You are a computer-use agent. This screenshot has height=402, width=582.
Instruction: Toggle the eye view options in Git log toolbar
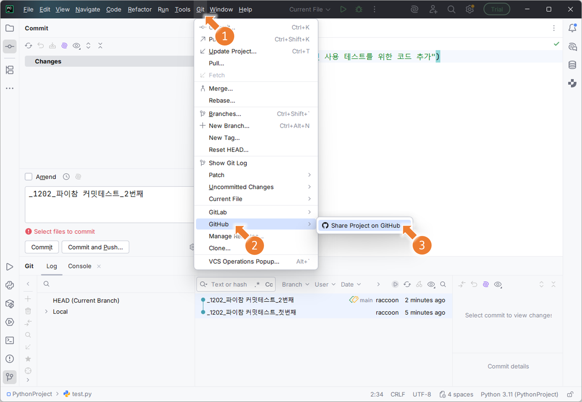pyautogui.click(x=431, y=284)
